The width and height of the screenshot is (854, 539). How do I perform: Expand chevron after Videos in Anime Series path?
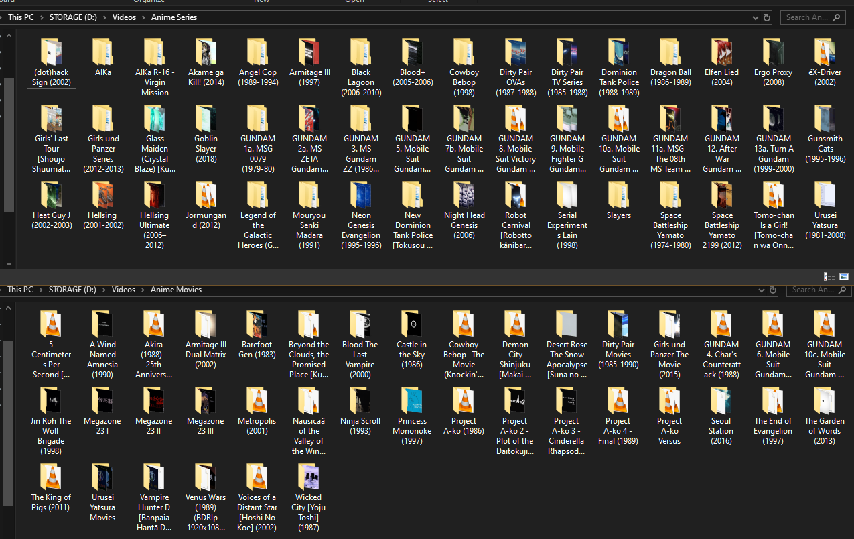click(x=143, y=17)
